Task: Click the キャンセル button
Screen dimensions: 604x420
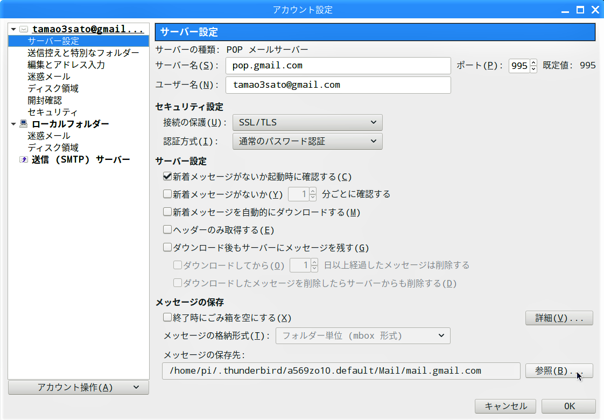Action: point(505,406)
